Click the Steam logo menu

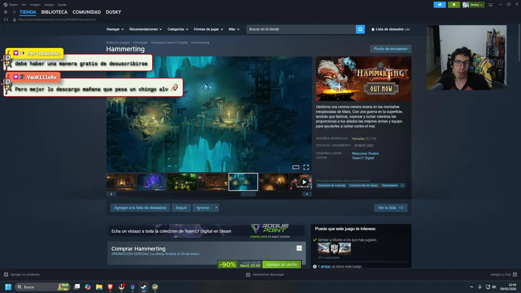(x=11, y=5)
